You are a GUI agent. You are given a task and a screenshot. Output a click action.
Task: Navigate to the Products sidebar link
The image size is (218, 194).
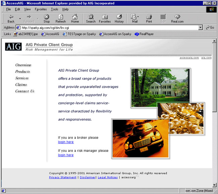point(22,71)
